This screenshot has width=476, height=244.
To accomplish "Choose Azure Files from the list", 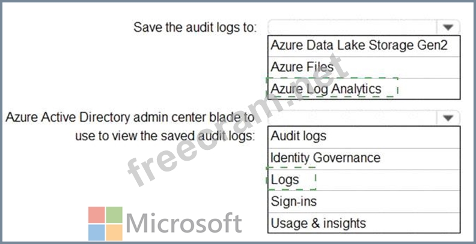I will [x=302, y=67].
